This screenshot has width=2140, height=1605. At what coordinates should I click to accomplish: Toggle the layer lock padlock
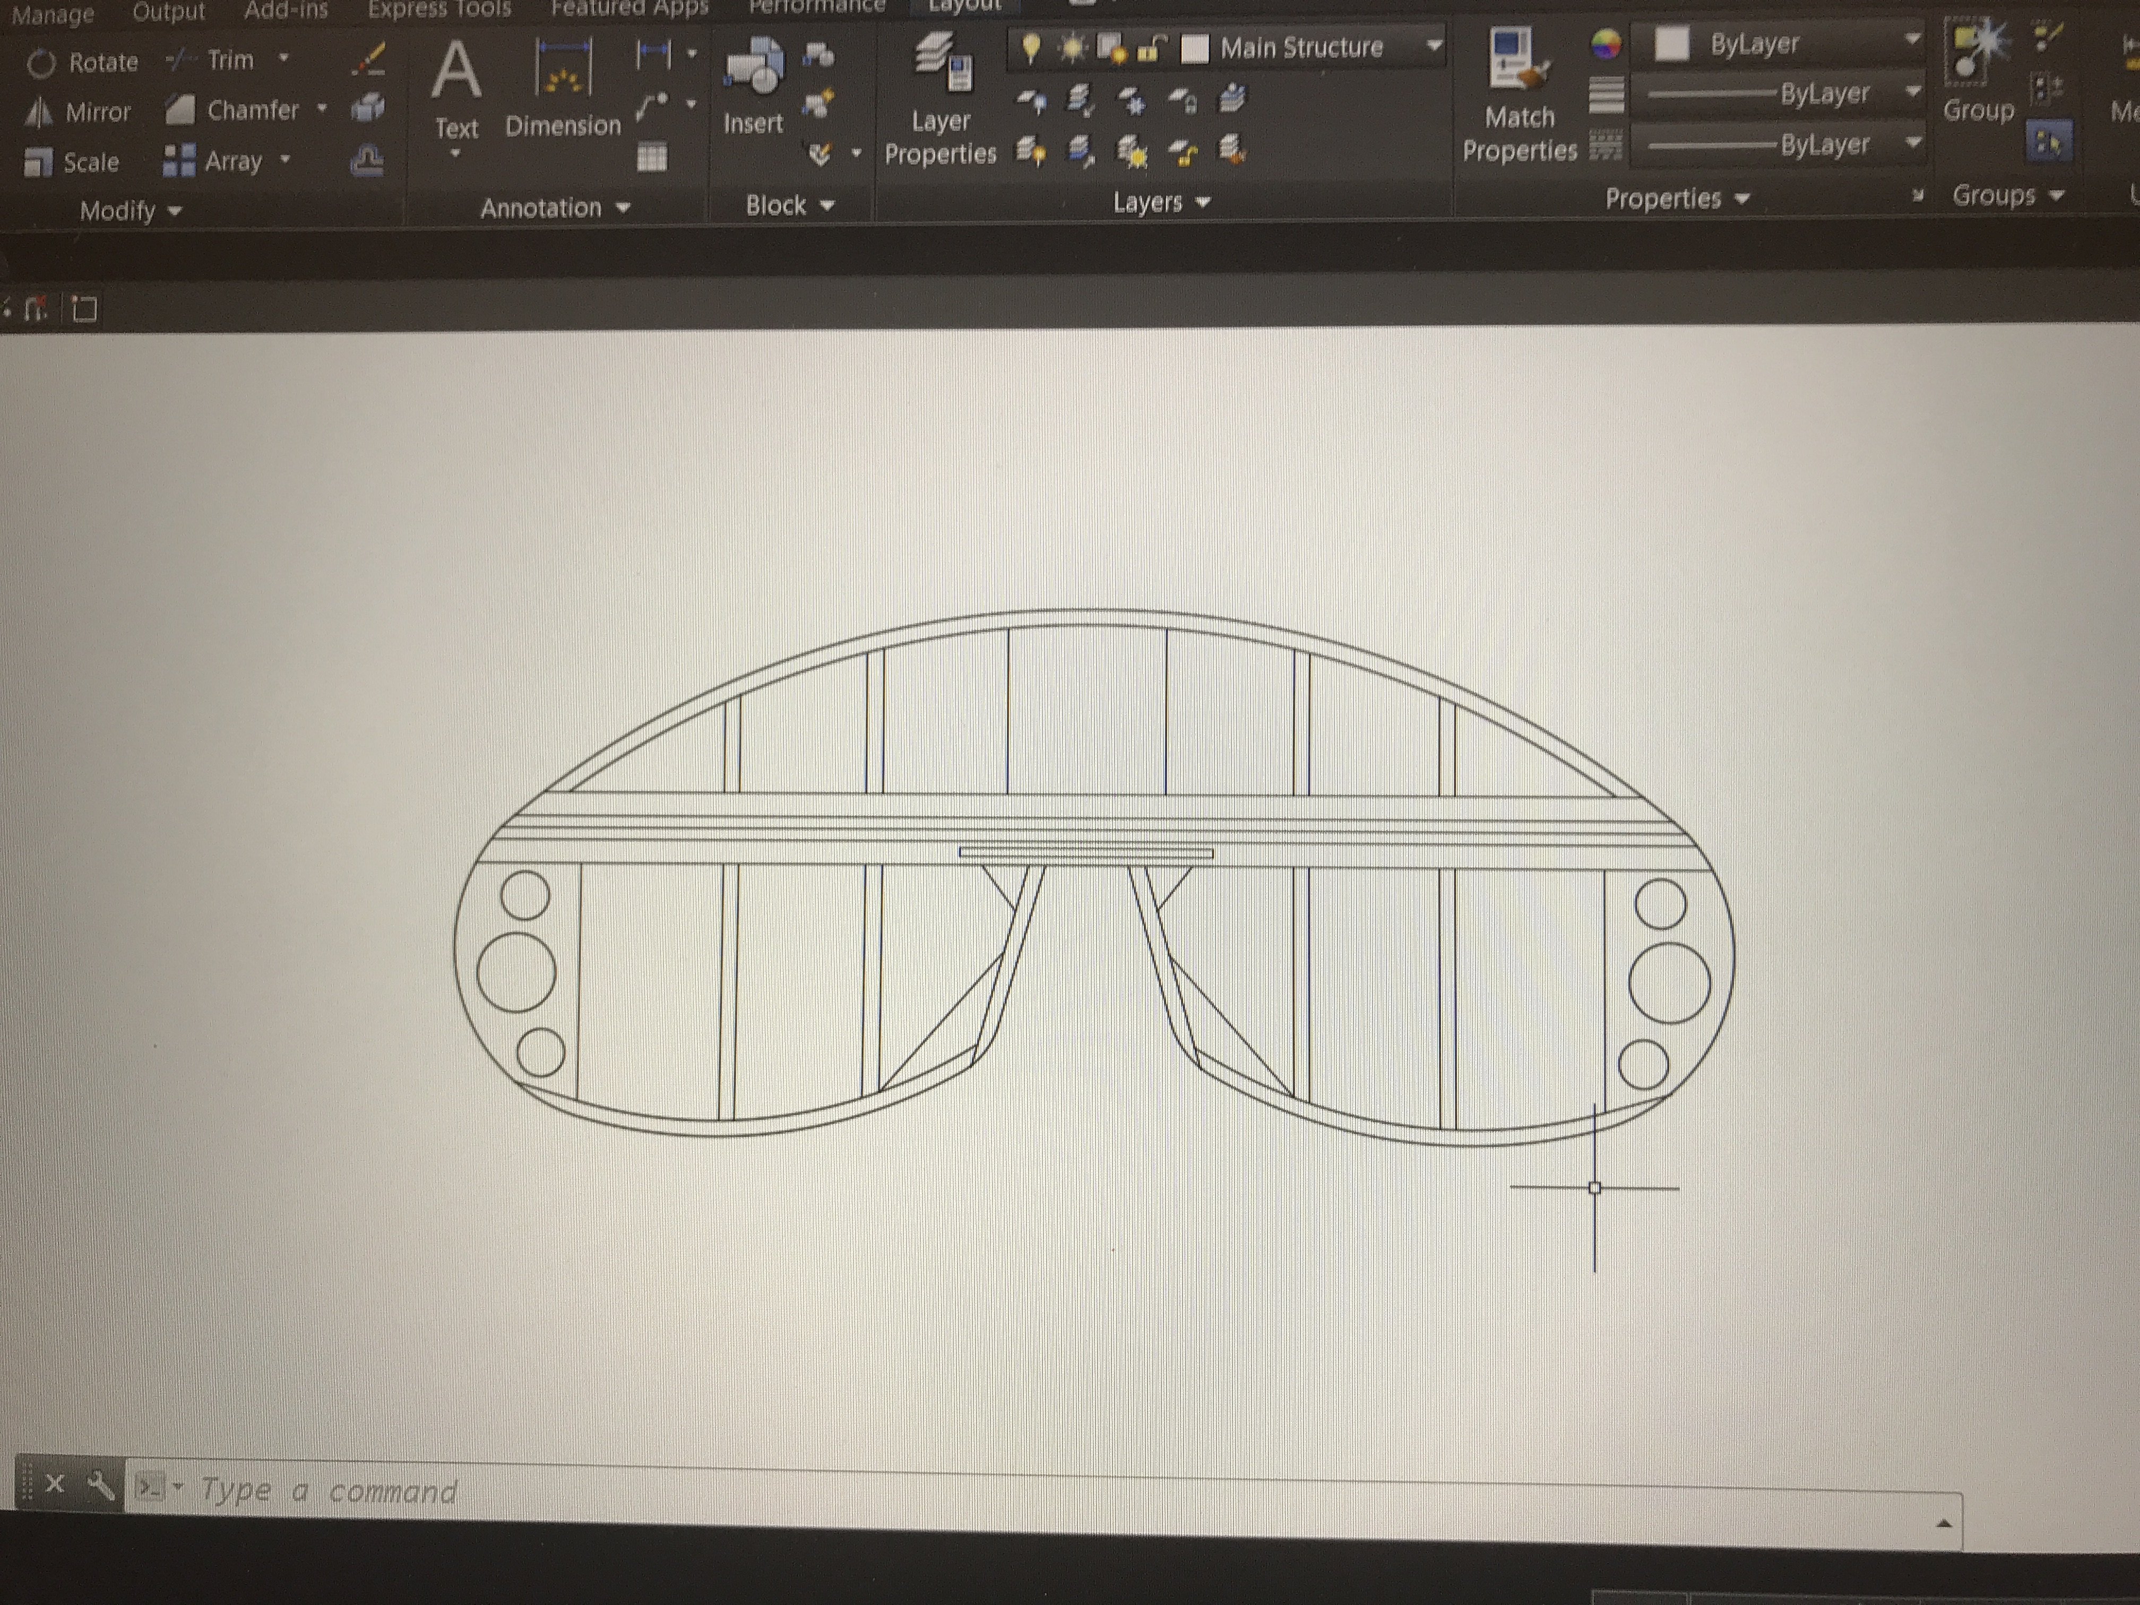pyautogui.click(x=1151, y=46)
